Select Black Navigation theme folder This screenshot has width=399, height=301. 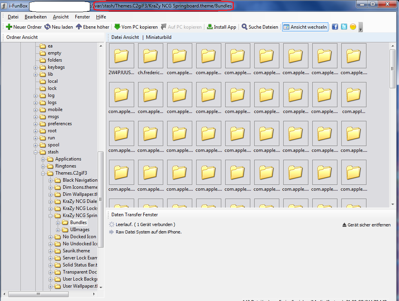pyautogui.click(x=80, y=180)
